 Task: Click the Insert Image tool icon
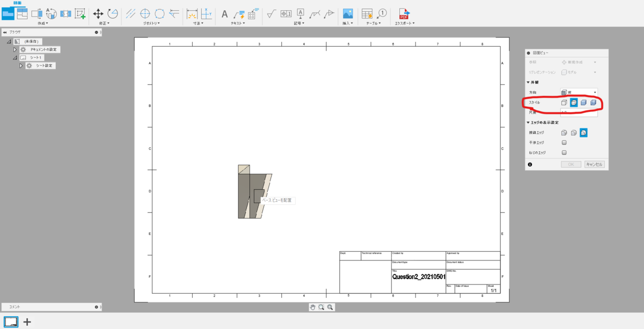[348, 14]
